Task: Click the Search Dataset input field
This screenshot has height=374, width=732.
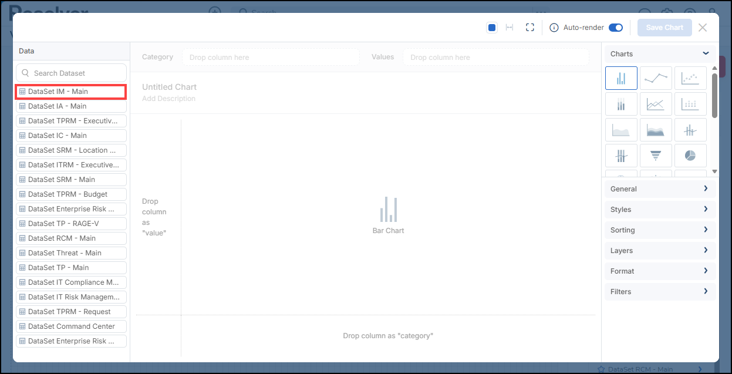Action: coord(71,73)
